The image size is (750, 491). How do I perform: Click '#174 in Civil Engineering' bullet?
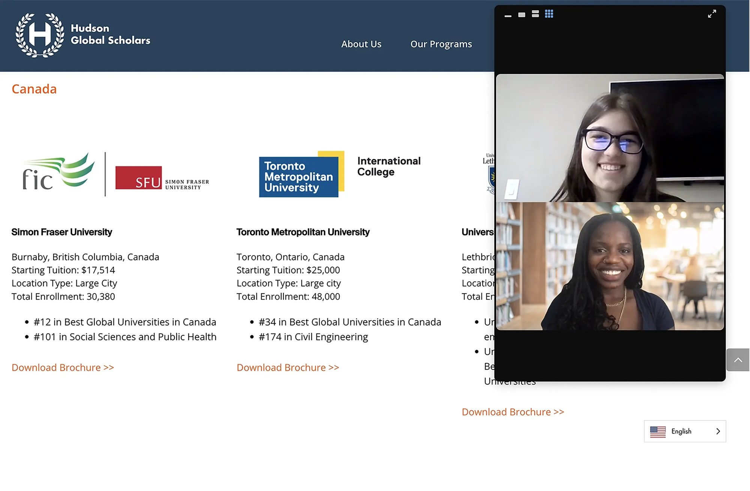[x=313, y=337]
